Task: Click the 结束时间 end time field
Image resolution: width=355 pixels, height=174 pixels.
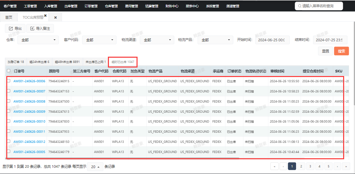Action: (330, 40)
